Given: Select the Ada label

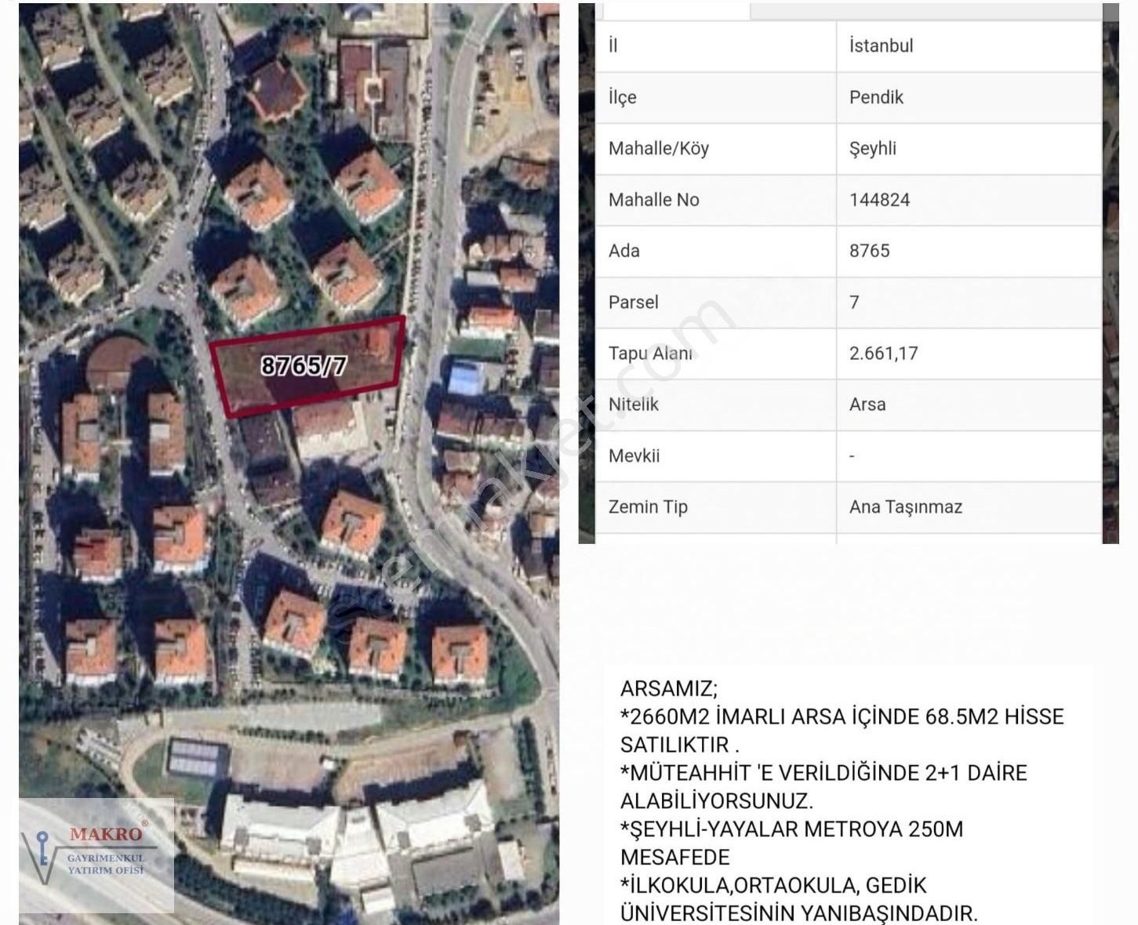Looking at the screenshot, I should click(624, 251).
